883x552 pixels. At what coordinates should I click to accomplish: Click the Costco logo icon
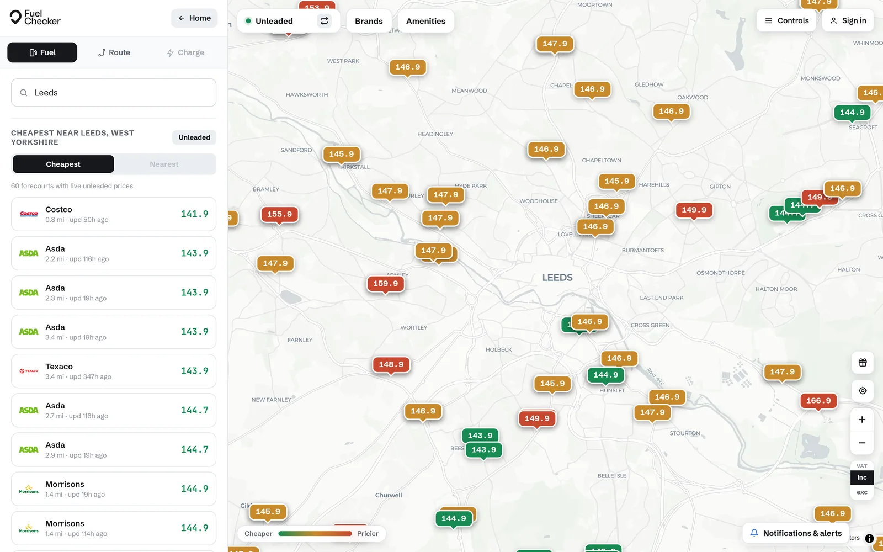coord(29,214)
